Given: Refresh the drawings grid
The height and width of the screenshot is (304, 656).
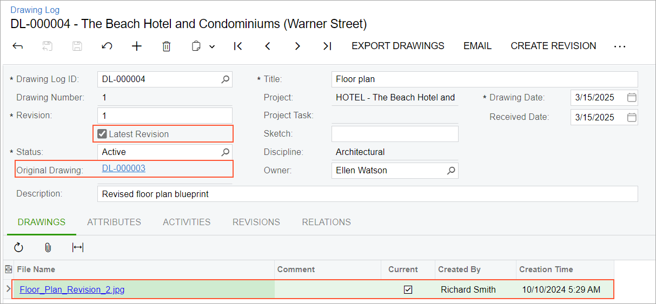Looking at the screenshot, I should [19, 247].
